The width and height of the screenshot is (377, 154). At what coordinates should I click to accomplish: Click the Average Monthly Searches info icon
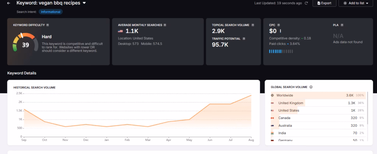click(165, 25)
